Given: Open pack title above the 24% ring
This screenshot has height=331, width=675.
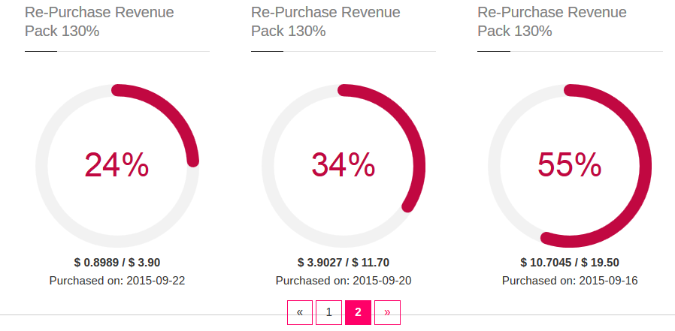Looking at the screenshot, I should (x=99, y=22).
